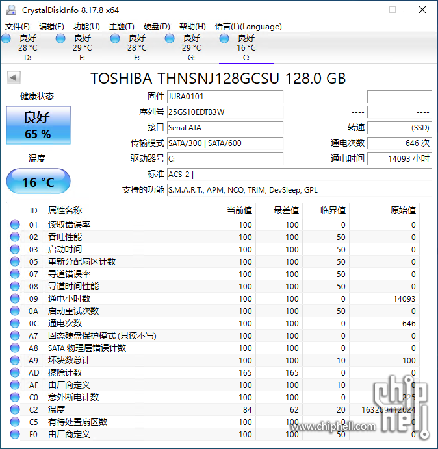438x449 pixels.
Task: Click raw value 14093 in 通电小时数 row
Action: pyautogui.click(x=404, y=298)
